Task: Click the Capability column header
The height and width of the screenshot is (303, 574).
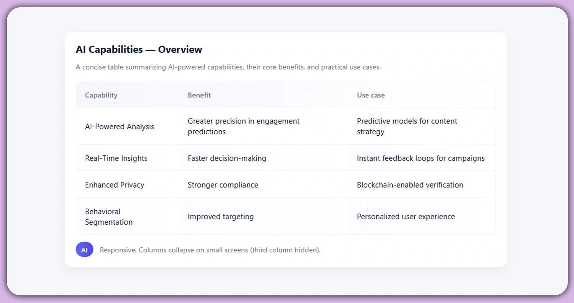Action: click(101, 95)
